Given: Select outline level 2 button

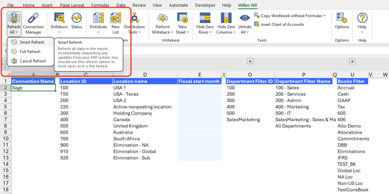Looking at the screenshot, I should coord(5,67).
